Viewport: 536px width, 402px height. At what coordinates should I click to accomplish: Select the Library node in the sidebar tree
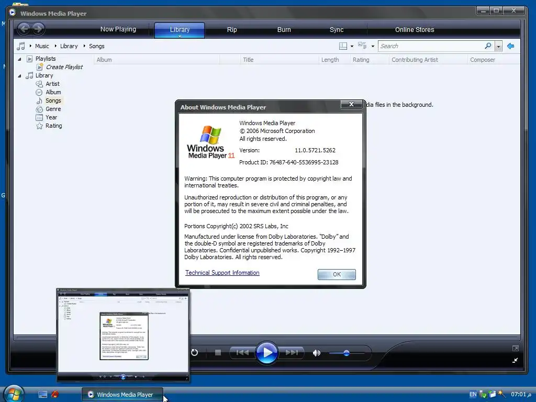point(44,75)
